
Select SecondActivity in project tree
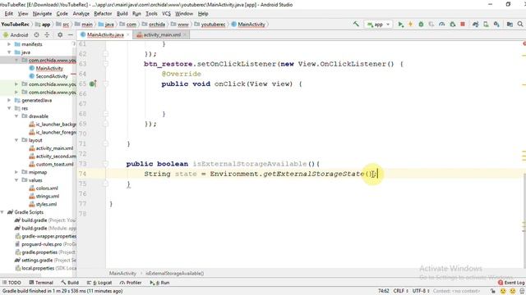click(52, 76)
